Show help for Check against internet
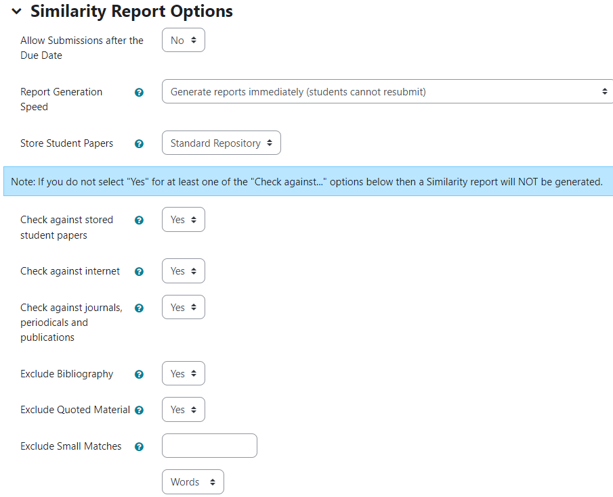This screenshot has width=613, height=497. click(x=139, y=272)
